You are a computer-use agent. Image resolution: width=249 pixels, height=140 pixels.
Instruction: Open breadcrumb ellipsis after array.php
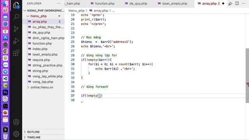pyautogui.click(x=113, y=10)
